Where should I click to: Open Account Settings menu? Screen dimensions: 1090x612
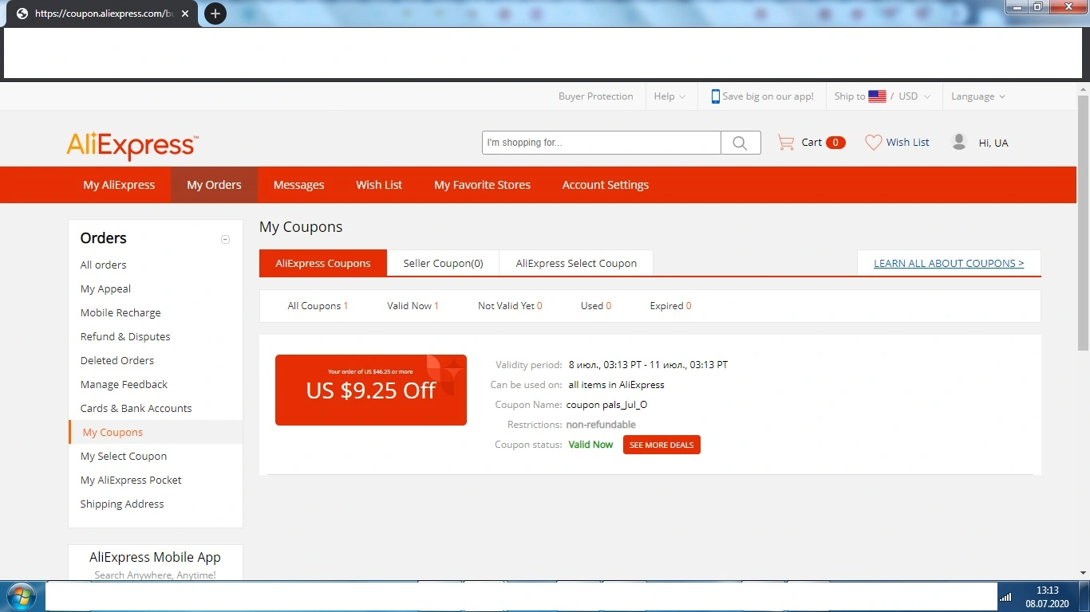click(606, 185)
